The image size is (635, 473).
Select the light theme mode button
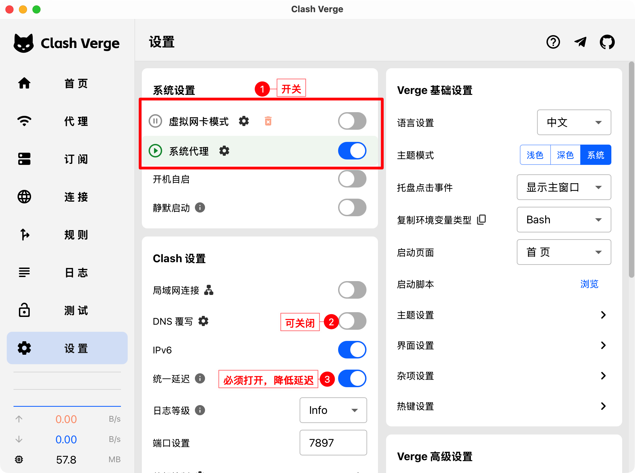[x=535, y=155]
